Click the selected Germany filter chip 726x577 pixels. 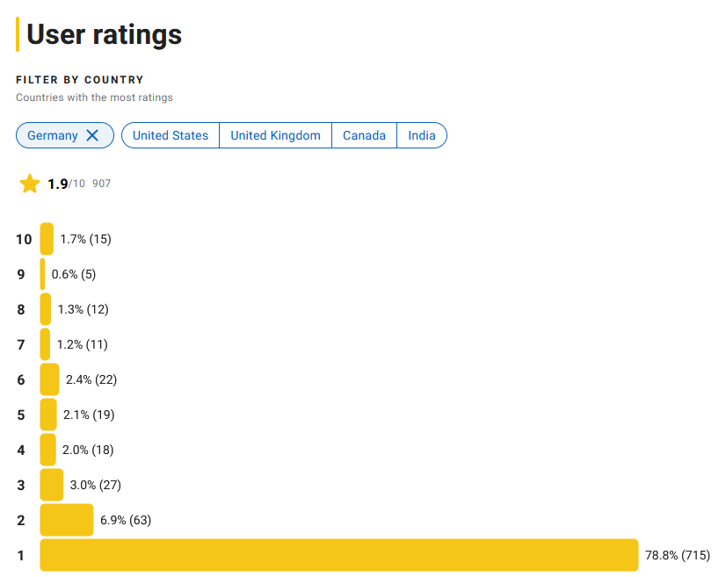53,135
